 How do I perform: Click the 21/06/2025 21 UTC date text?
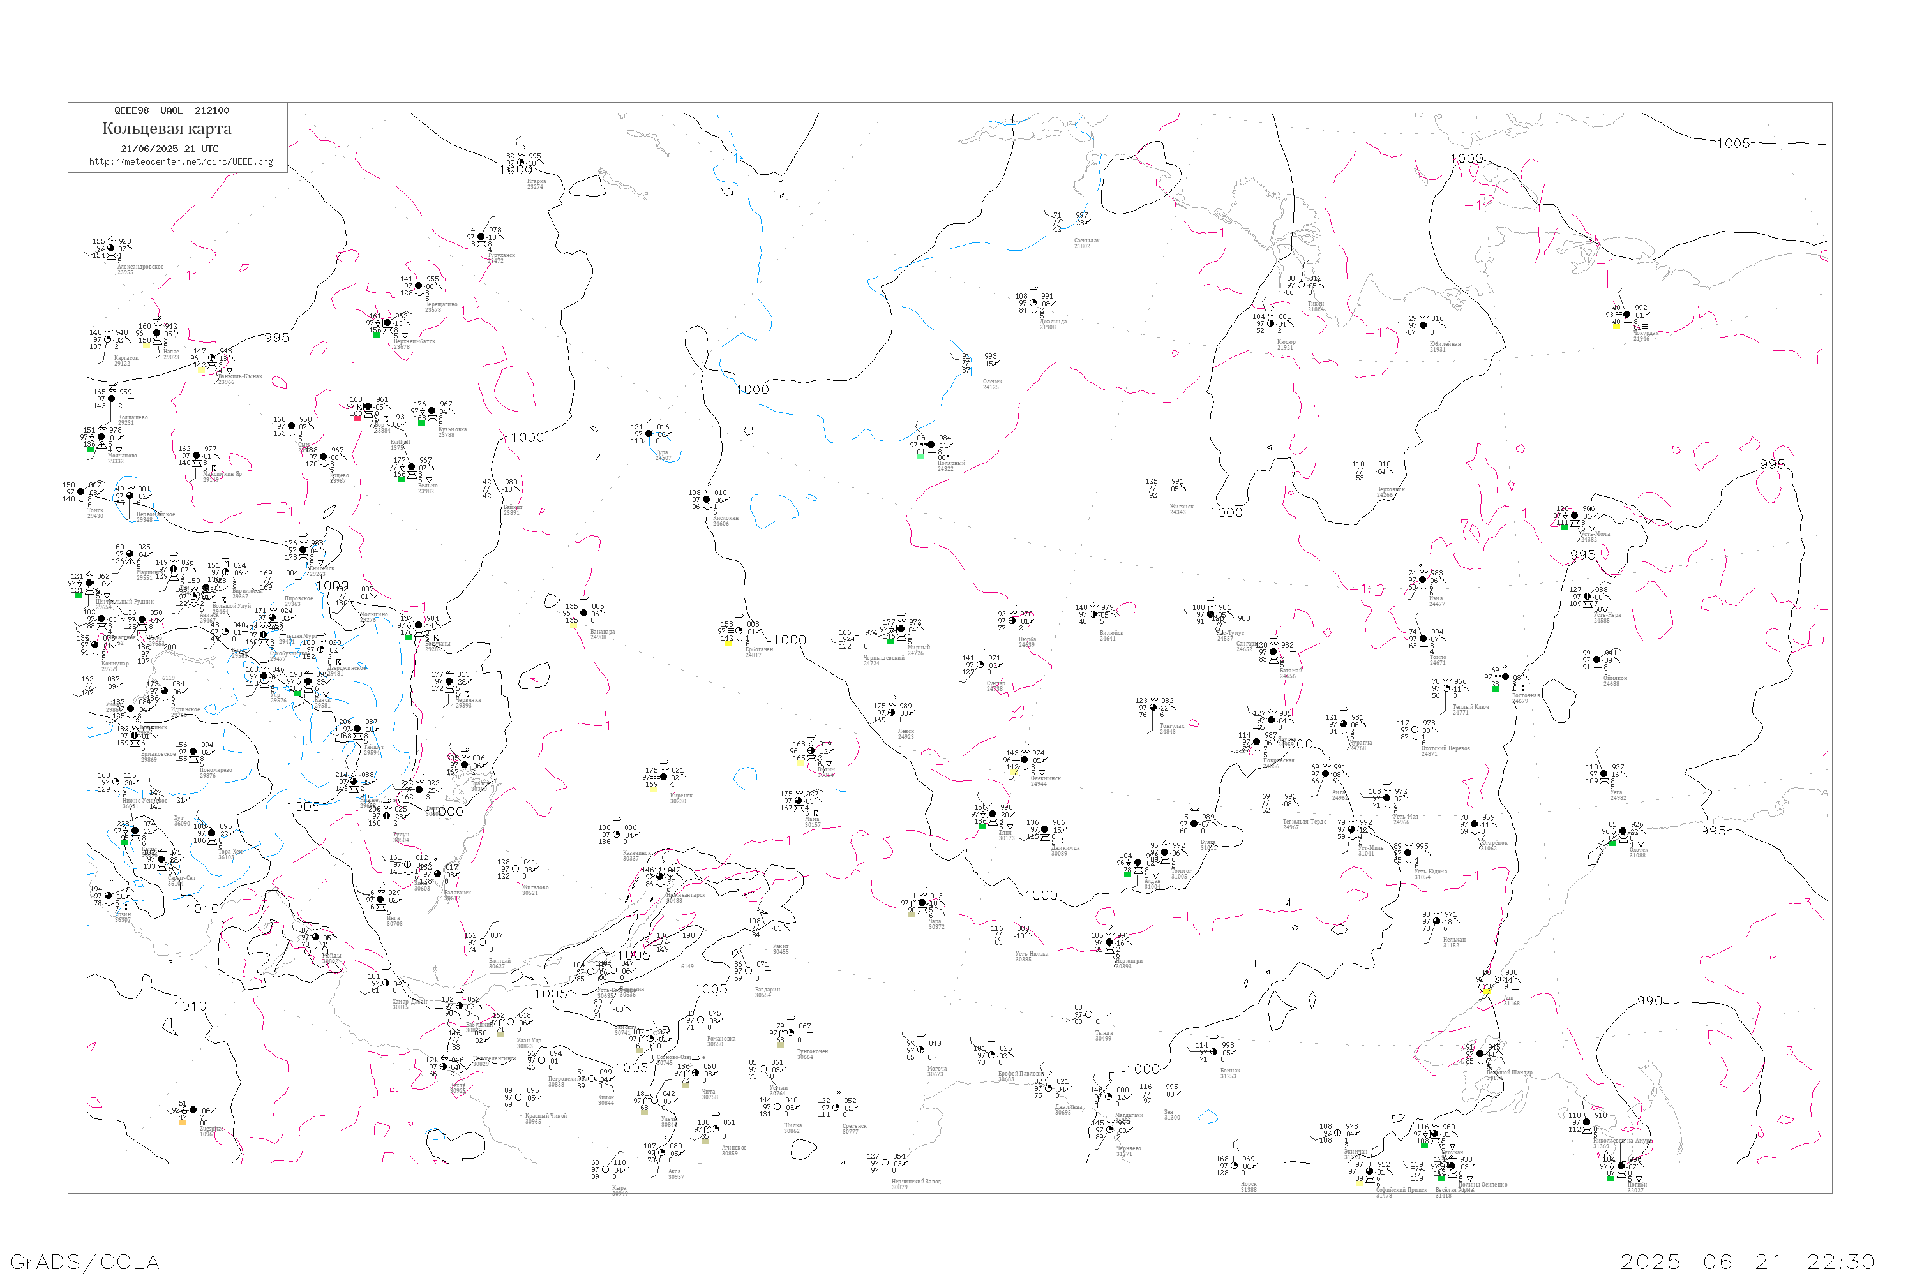click(x=169, y=149)
